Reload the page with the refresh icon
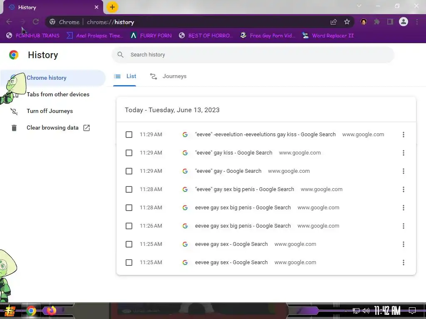Image resolution: width=426 pixels, height=319 pixels. click(36, 22)
